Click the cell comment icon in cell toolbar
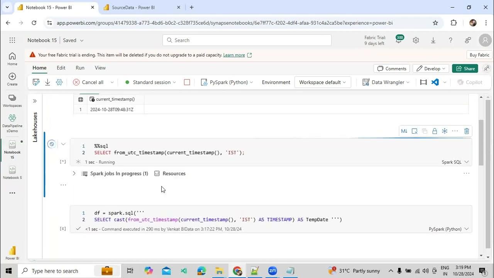The width and height of the screenshot is (494, 278). pyautogui.click(x=414, y=131)
